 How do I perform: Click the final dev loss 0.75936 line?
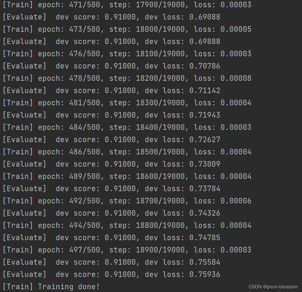[x=111, y=274]
